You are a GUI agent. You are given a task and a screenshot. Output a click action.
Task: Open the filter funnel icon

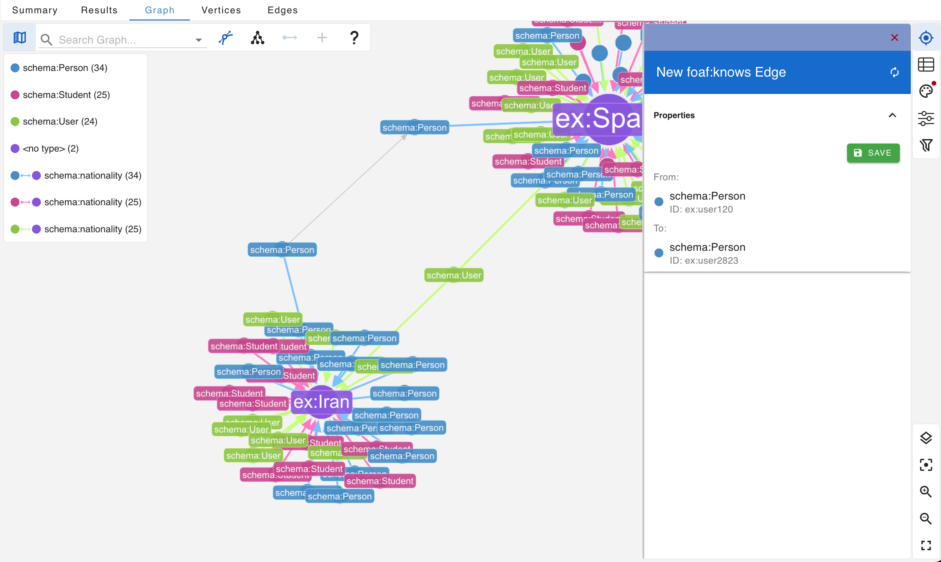[926, 145]
